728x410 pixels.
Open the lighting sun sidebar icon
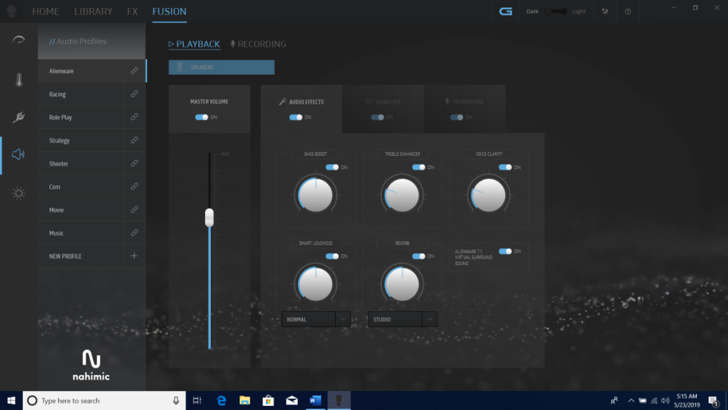click(19, 193)
